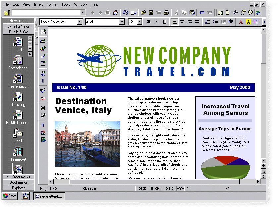Insert a table using the toolbar icon
The height and width of the screenshot is (214, 278).
click(43, 32)
